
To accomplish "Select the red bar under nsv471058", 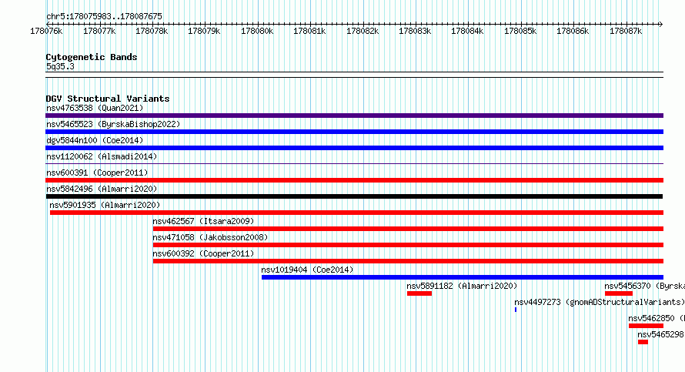I will [x=408, y=245].
